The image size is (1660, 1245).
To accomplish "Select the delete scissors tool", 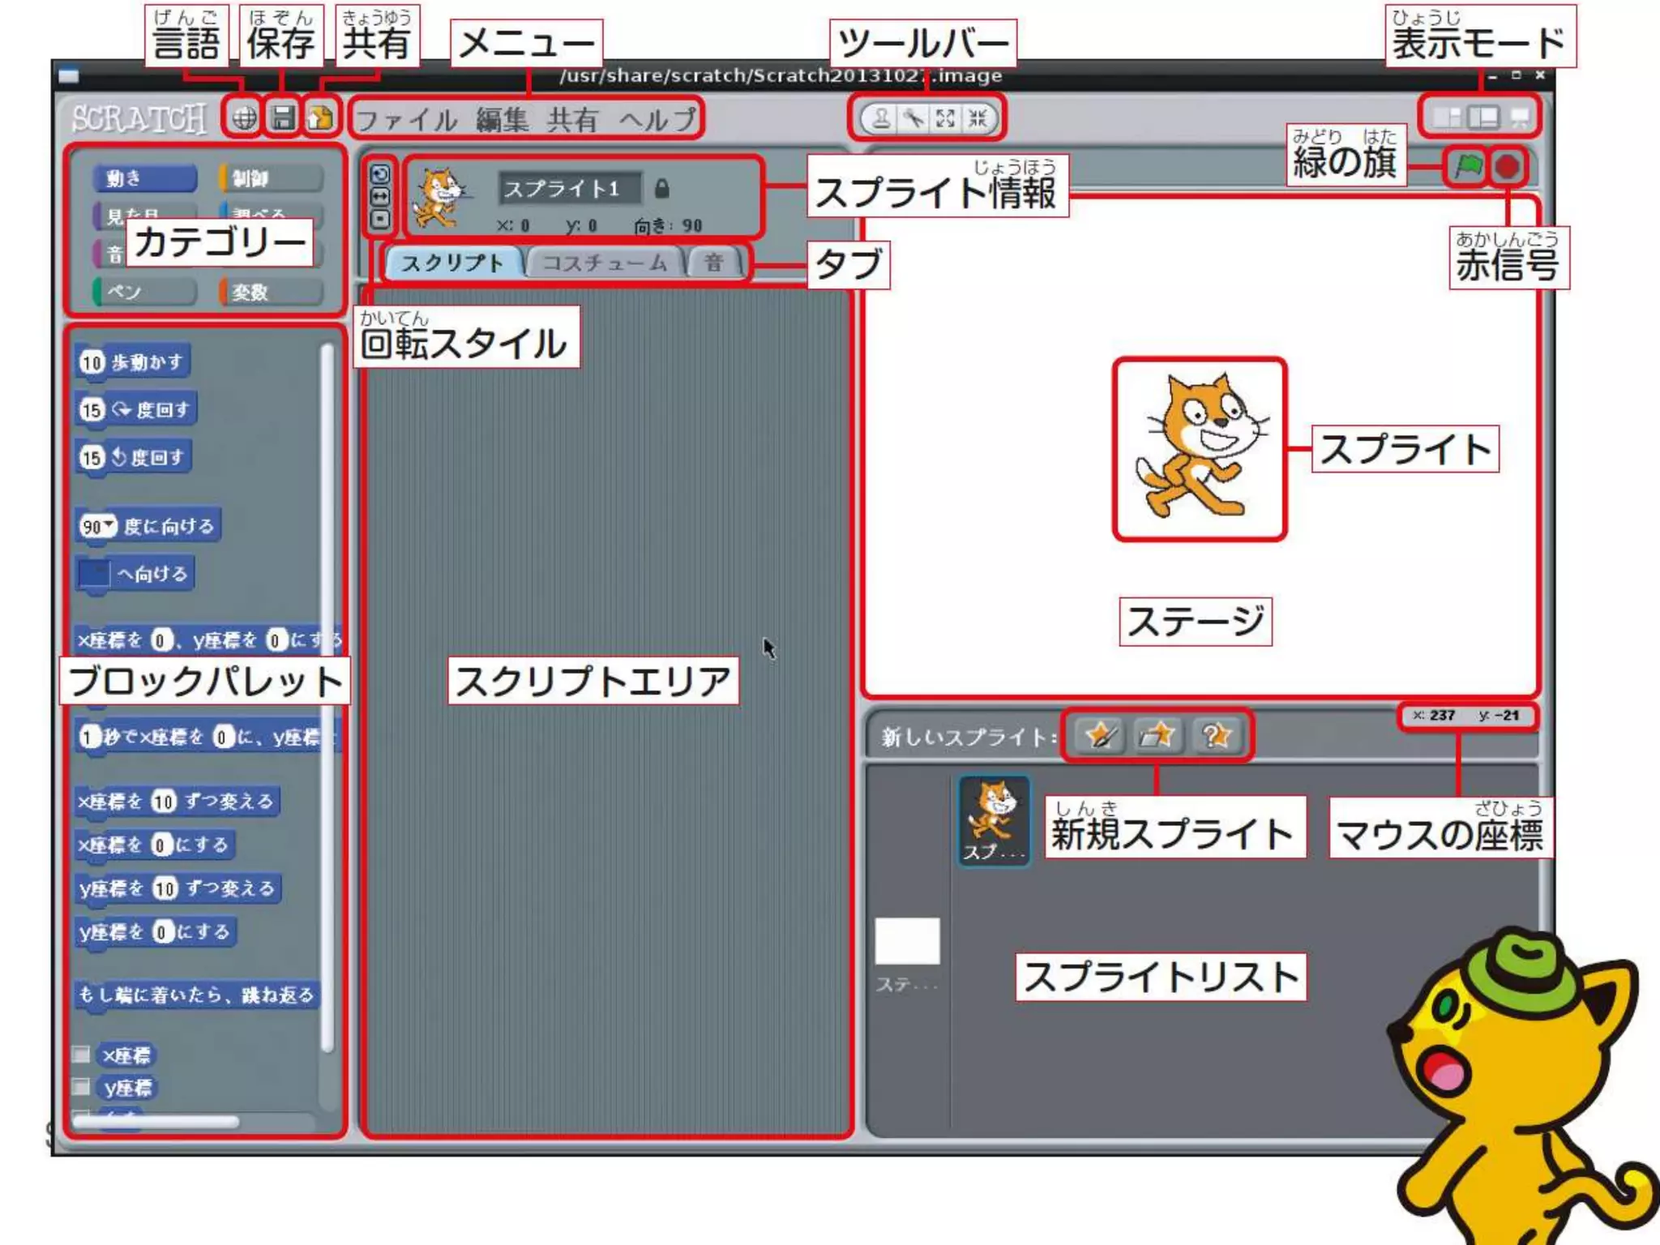I will [x=913, y=119].
